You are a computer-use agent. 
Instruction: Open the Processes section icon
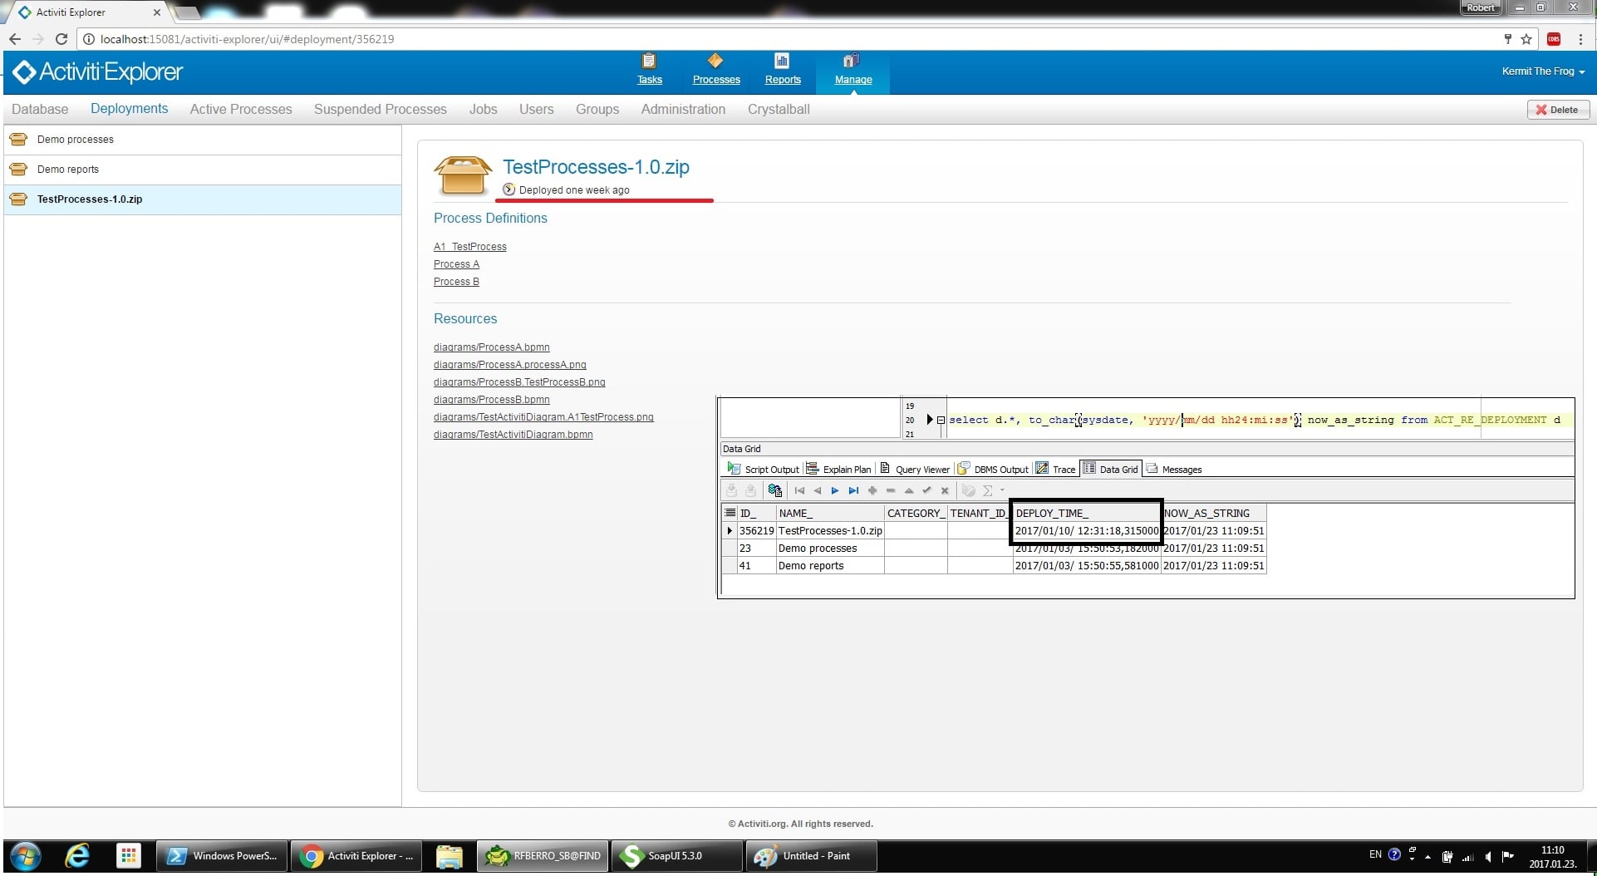tap(715, 62)
